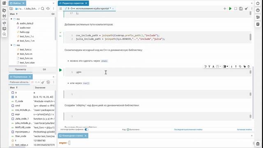Jump to the last executed cell link

click(x=188, y=129)
